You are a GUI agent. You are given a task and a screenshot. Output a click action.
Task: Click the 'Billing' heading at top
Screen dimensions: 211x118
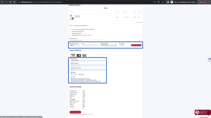click(105, 8)
